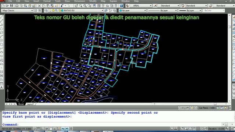The height and width of the screenshot is (132, 235).
Task: Toggle Polar tracking in status bar
Action: coord(47,129)
